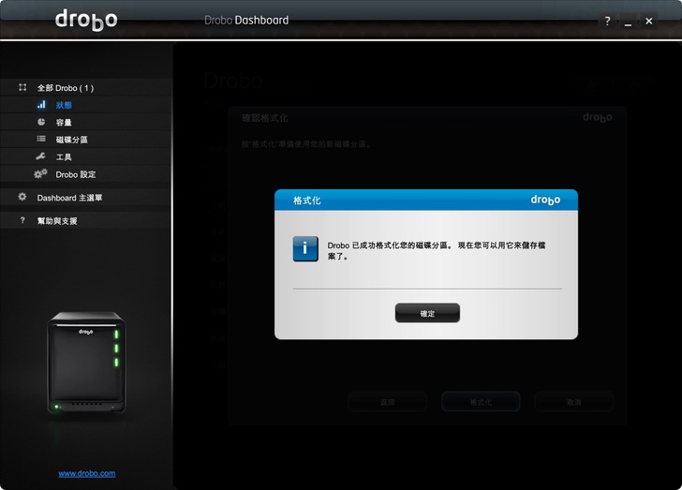Click the help question mark sidebar icon
The height and width of the screenshot is (490, 682).
pyautogui.click(x=22, y=220)
